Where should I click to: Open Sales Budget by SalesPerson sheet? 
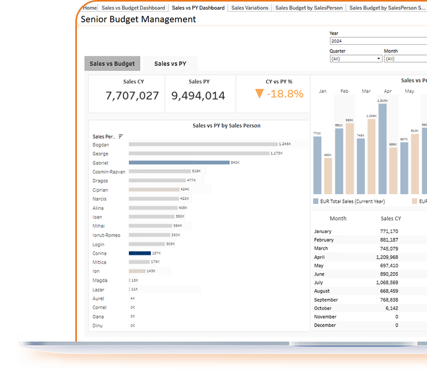click(x=309, y=7)
